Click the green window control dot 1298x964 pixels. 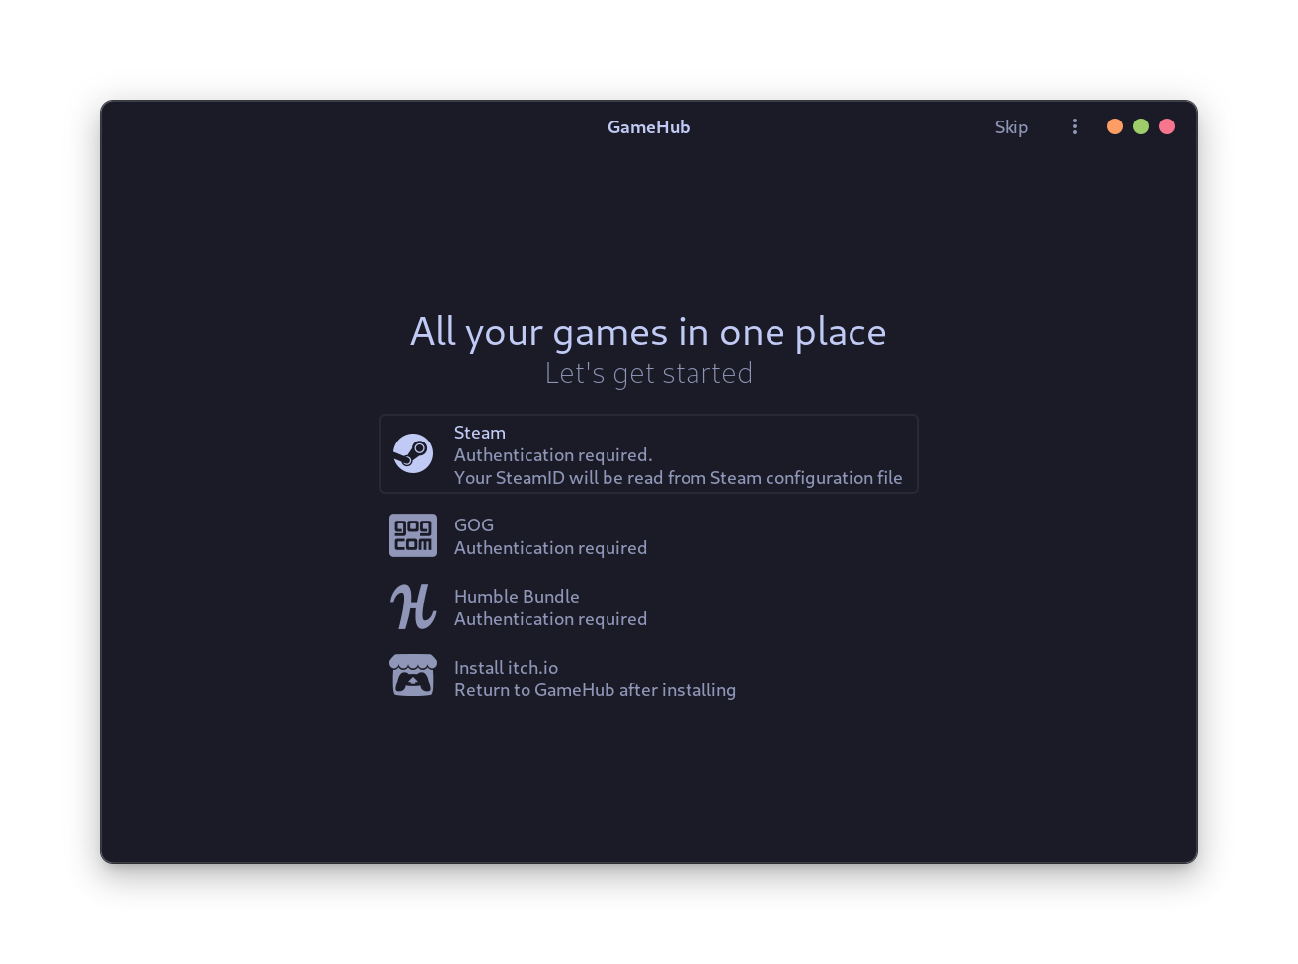pos(1141,126)
